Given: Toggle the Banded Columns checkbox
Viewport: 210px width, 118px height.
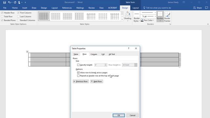Looking at the screenshot, I should [x=18, y=20].
